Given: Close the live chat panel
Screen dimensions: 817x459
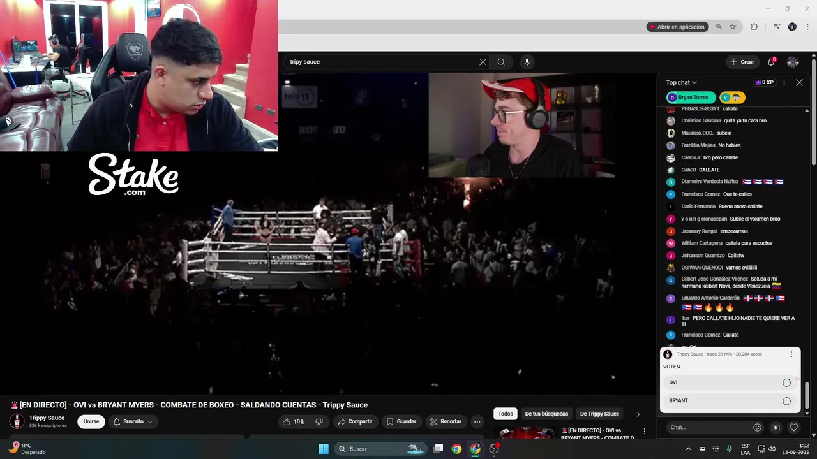Looking at the screenshot, I should [799, 82].
